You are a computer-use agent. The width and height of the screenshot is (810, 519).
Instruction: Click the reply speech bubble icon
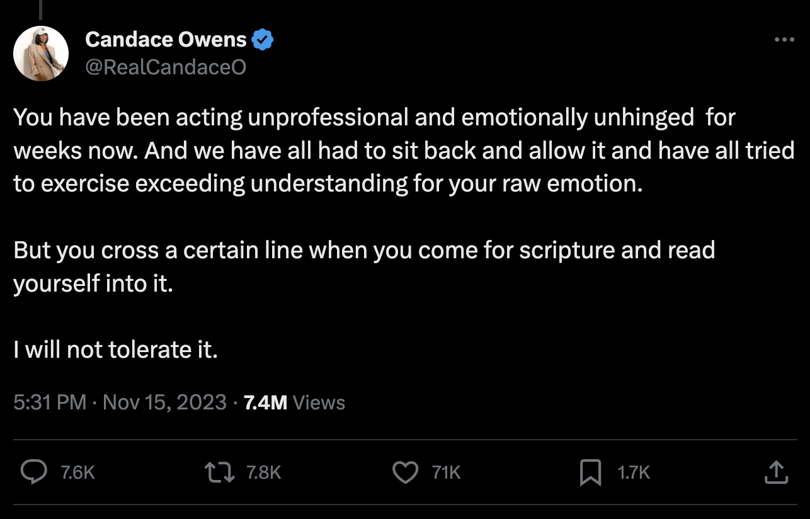click(x=33, y=472)
